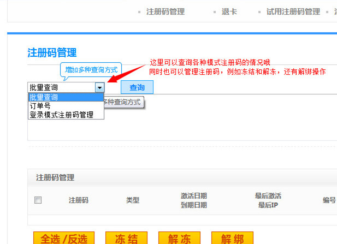Click the 最后激活 最后IP column header

point(268,200)
